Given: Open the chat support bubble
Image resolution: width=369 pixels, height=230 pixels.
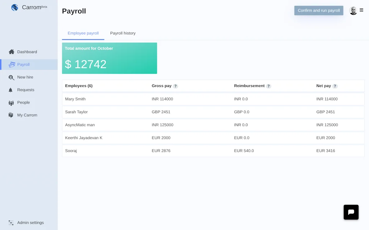Looking at the screenshot, I should 351,212.
